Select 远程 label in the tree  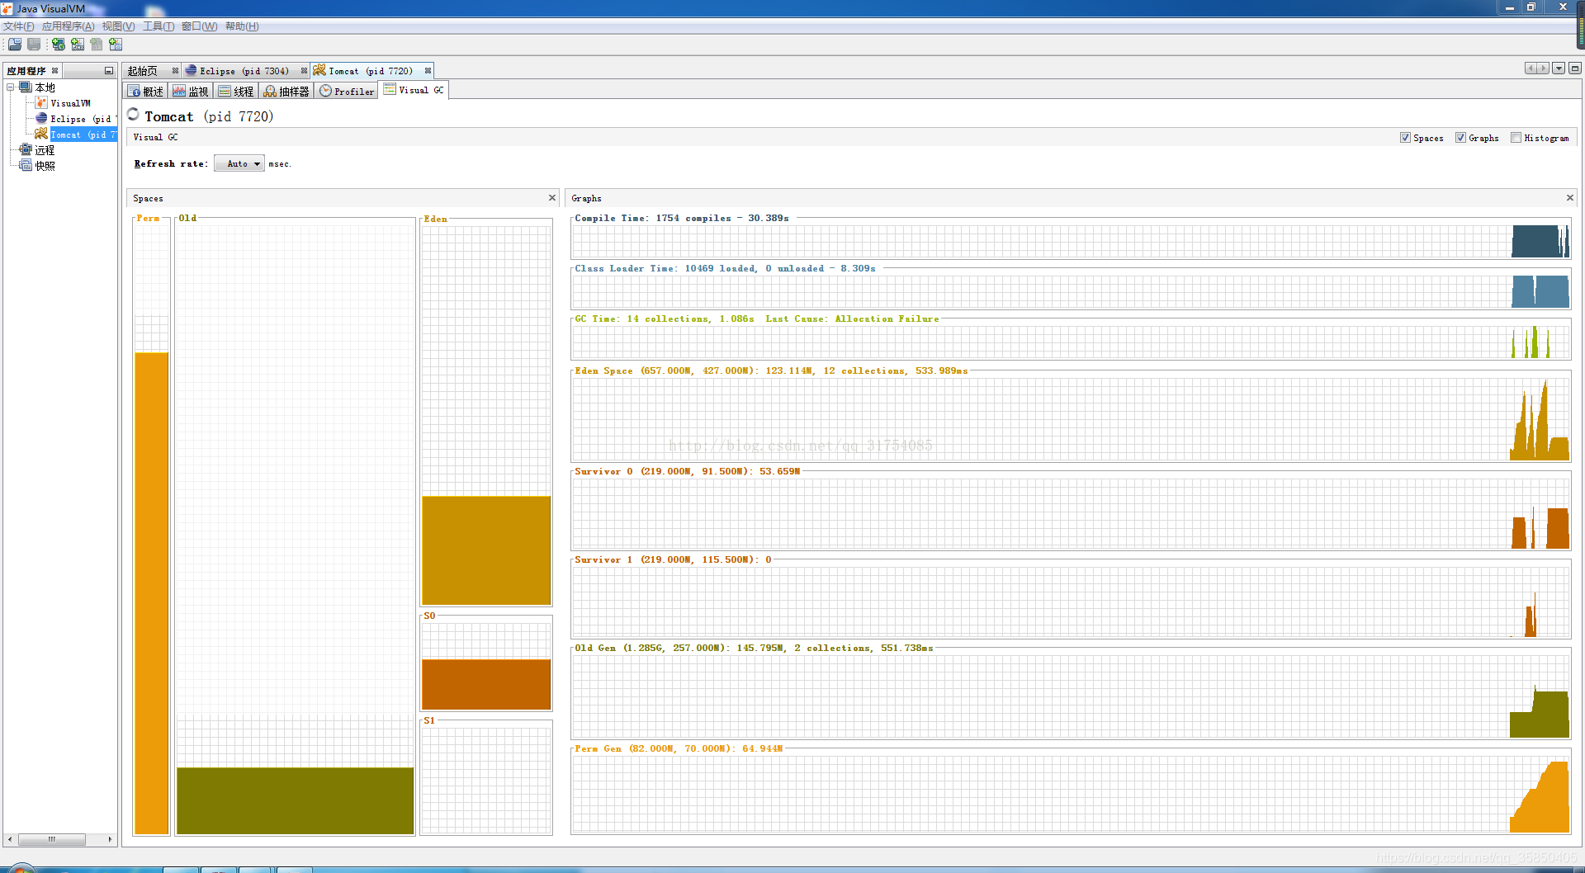coord(45,150)
